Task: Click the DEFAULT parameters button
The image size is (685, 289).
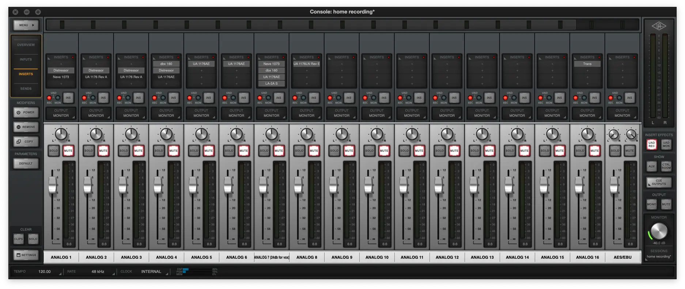Action: pos(26,163)
